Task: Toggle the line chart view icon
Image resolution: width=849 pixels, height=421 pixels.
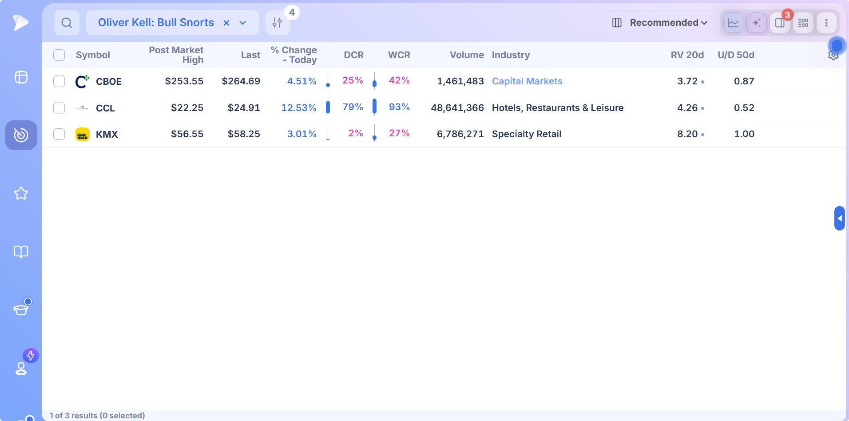Action: [733, 23]
